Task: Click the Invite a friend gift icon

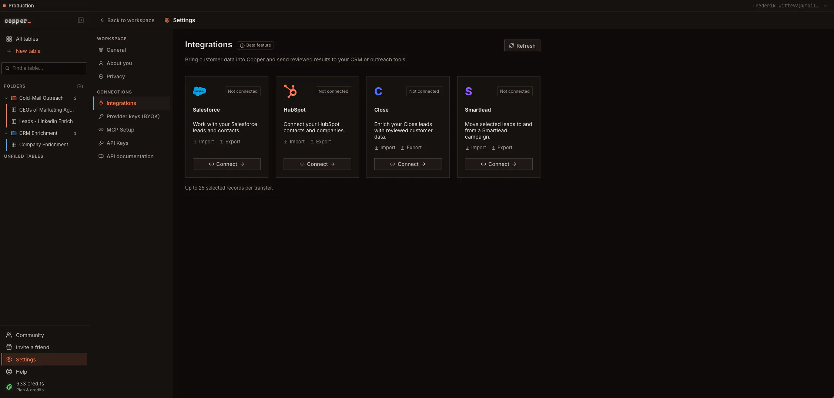Action: pyautogui.click(x=9, y=347)
